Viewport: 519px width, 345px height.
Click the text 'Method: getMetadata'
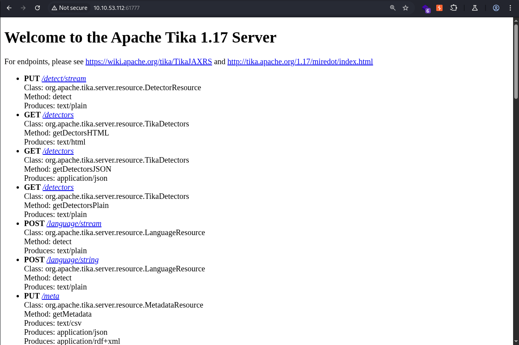(58, 314)
